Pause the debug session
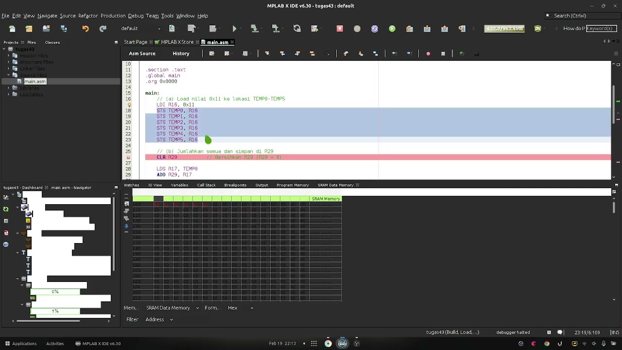The height and width of the screenshot is (350, 622). coord(357,29)
